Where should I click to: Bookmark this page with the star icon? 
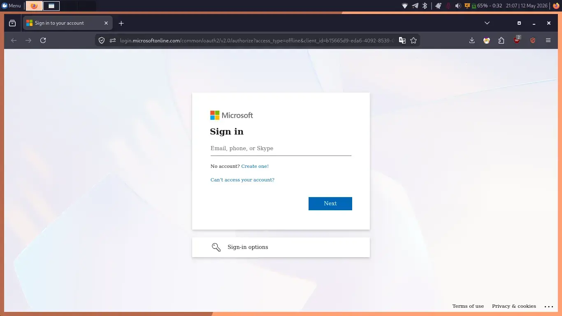[x=413, y=40]
